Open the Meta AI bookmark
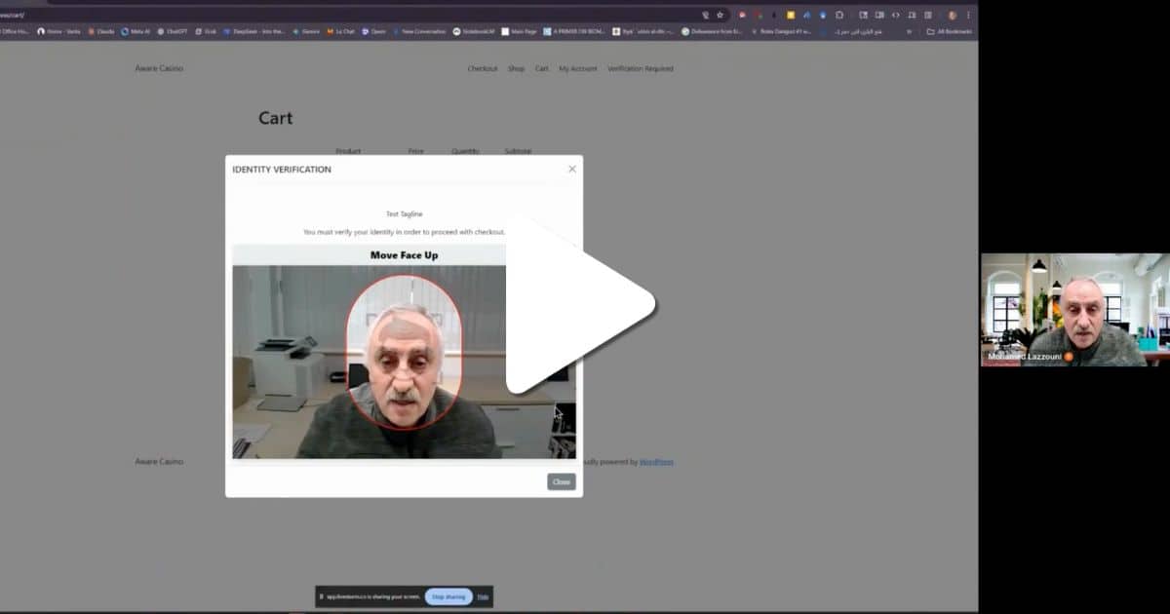The image size is (1170, 614). pyautogui.click(x=136, y=31)
